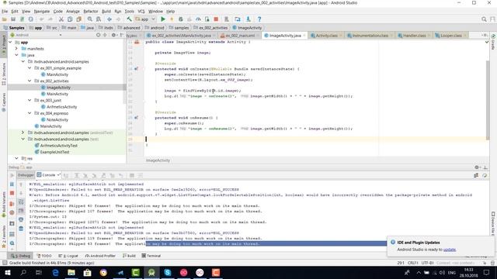Click the Replace icon in the main toolbar

99,19
